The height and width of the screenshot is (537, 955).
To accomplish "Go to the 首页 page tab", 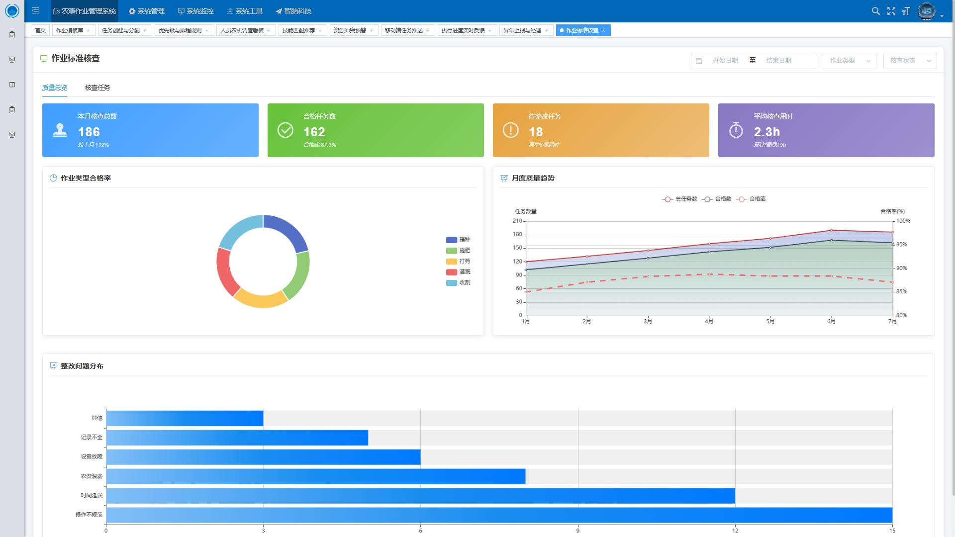I will tap(40, 30).
